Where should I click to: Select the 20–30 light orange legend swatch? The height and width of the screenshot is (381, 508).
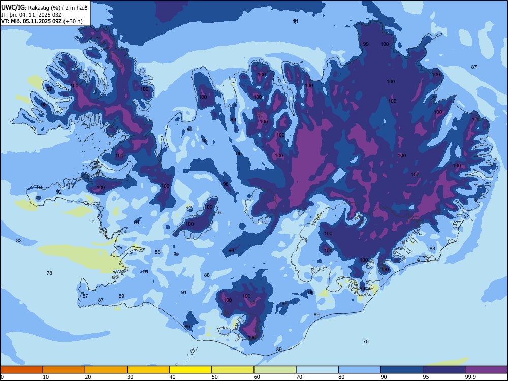(106, 370)
